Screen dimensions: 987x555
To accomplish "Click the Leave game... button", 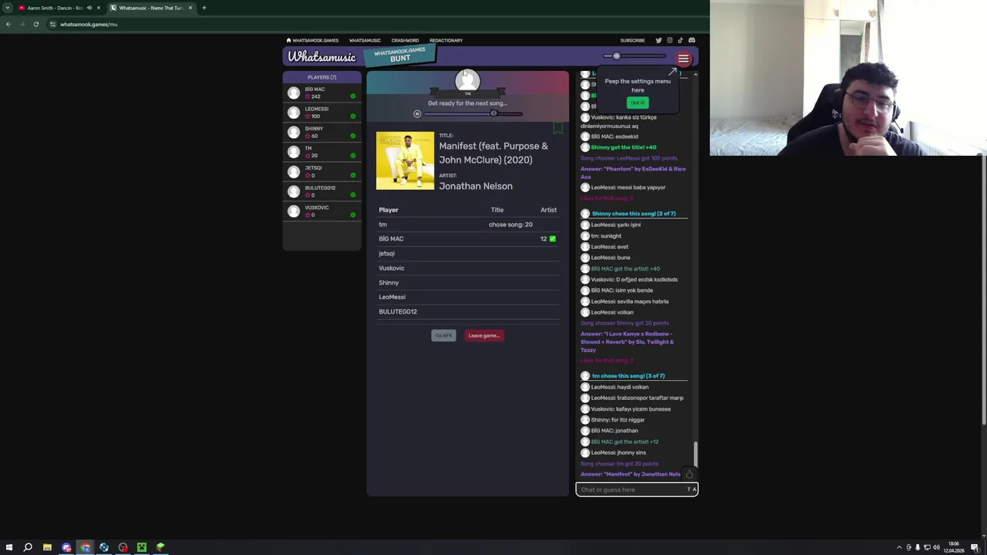I will pyautogui.click(x=484, y=335).
